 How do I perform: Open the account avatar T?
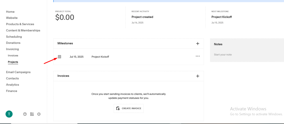[x=9, y=114]
